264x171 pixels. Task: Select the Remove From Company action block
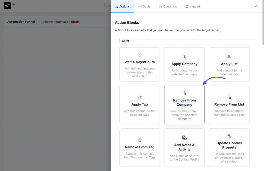click(x=184, y=105)
